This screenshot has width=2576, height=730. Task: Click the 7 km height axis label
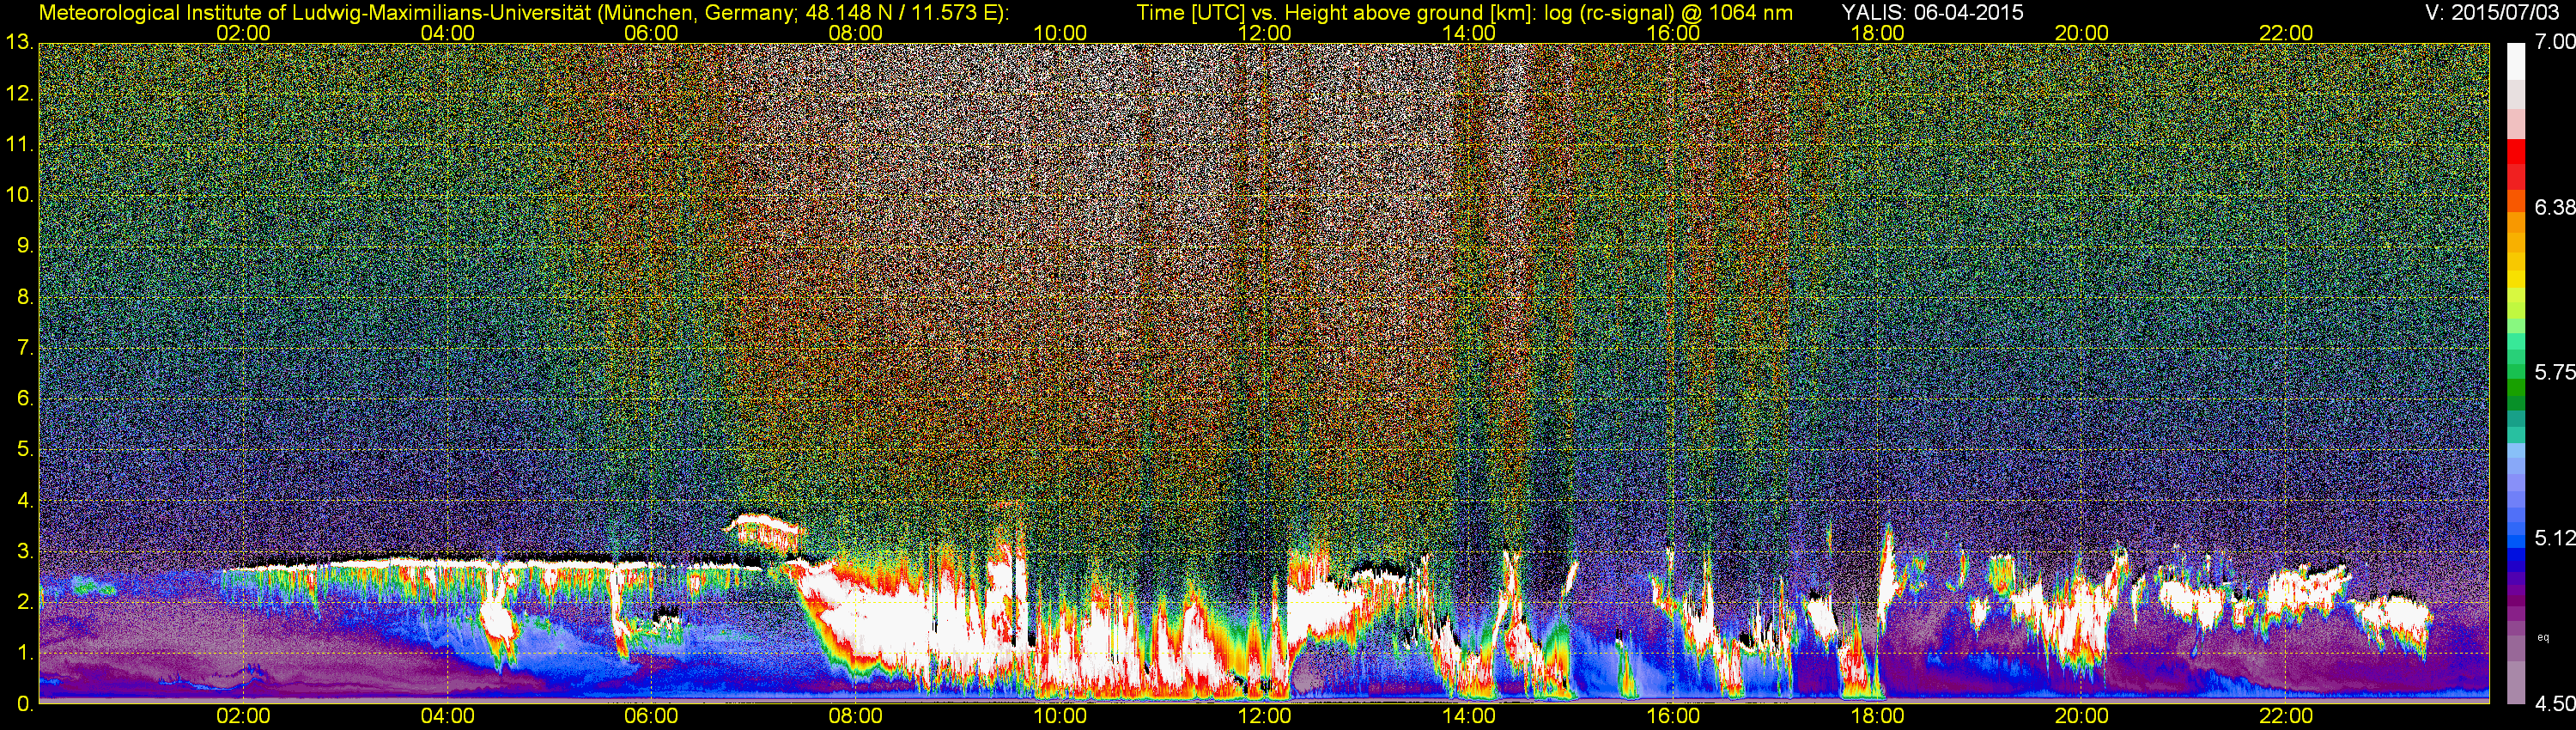(x=24, y=348)
